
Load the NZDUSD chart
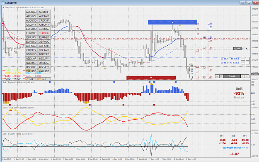[x=31, y=63]
